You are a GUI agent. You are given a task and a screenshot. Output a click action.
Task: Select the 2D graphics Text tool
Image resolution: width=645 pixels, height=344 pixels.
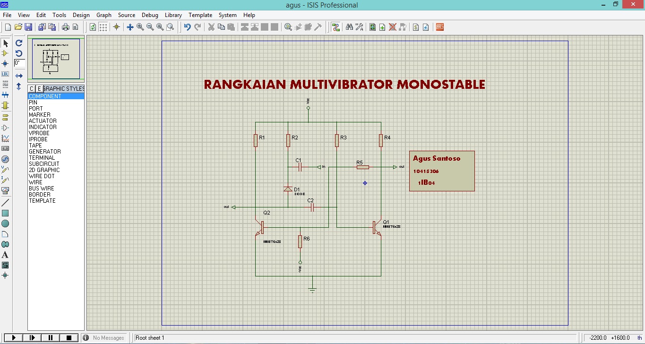pyautogui.click(x=5, y=255)
